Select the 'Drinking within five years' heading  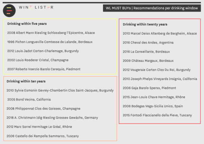(x=27, y=24)
